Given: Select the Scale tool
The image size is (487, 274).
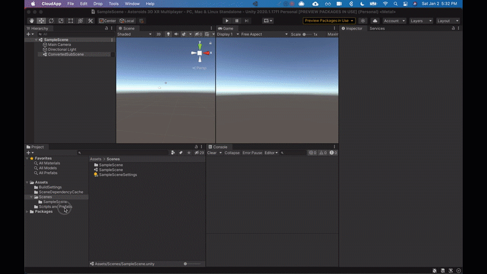Looking at the screenshot, I should tap(61, 21).
